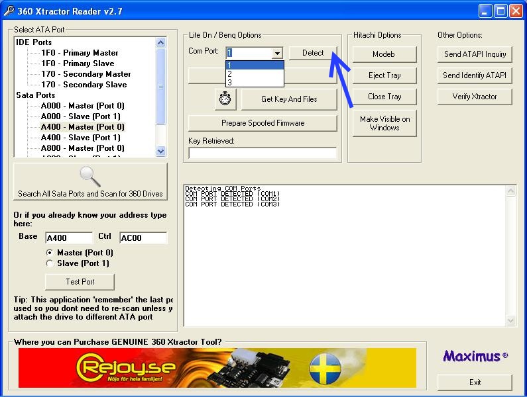
Task: Click the COM PORT DETECTED (COM1) log line
Action: pos(232,194)
